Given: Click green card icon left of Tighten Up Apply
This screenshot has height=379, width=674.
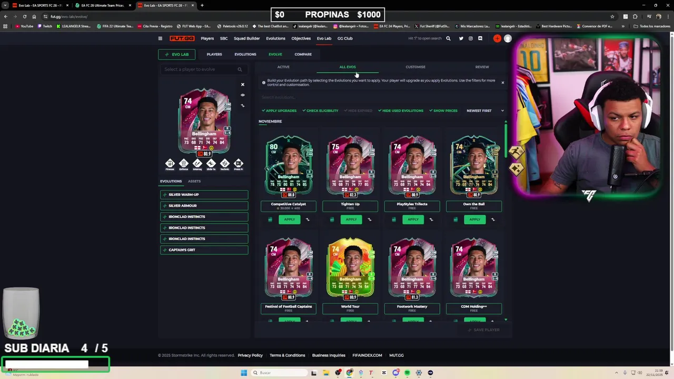Looking at the screenshot, I should click(332, 220).
